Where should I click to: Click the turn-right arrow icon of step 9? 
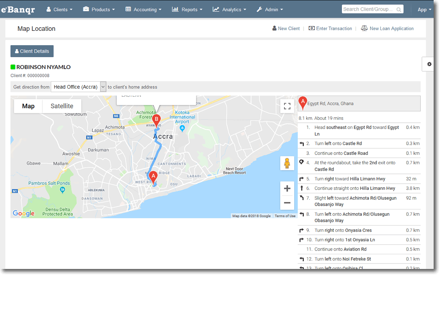click(302, 231)
